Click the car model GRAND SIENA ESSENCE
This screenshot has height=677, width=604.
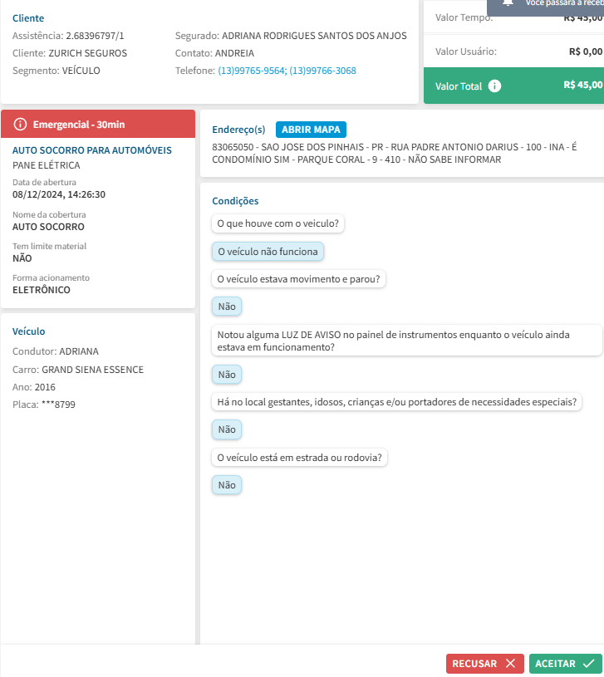click(92, 370)
